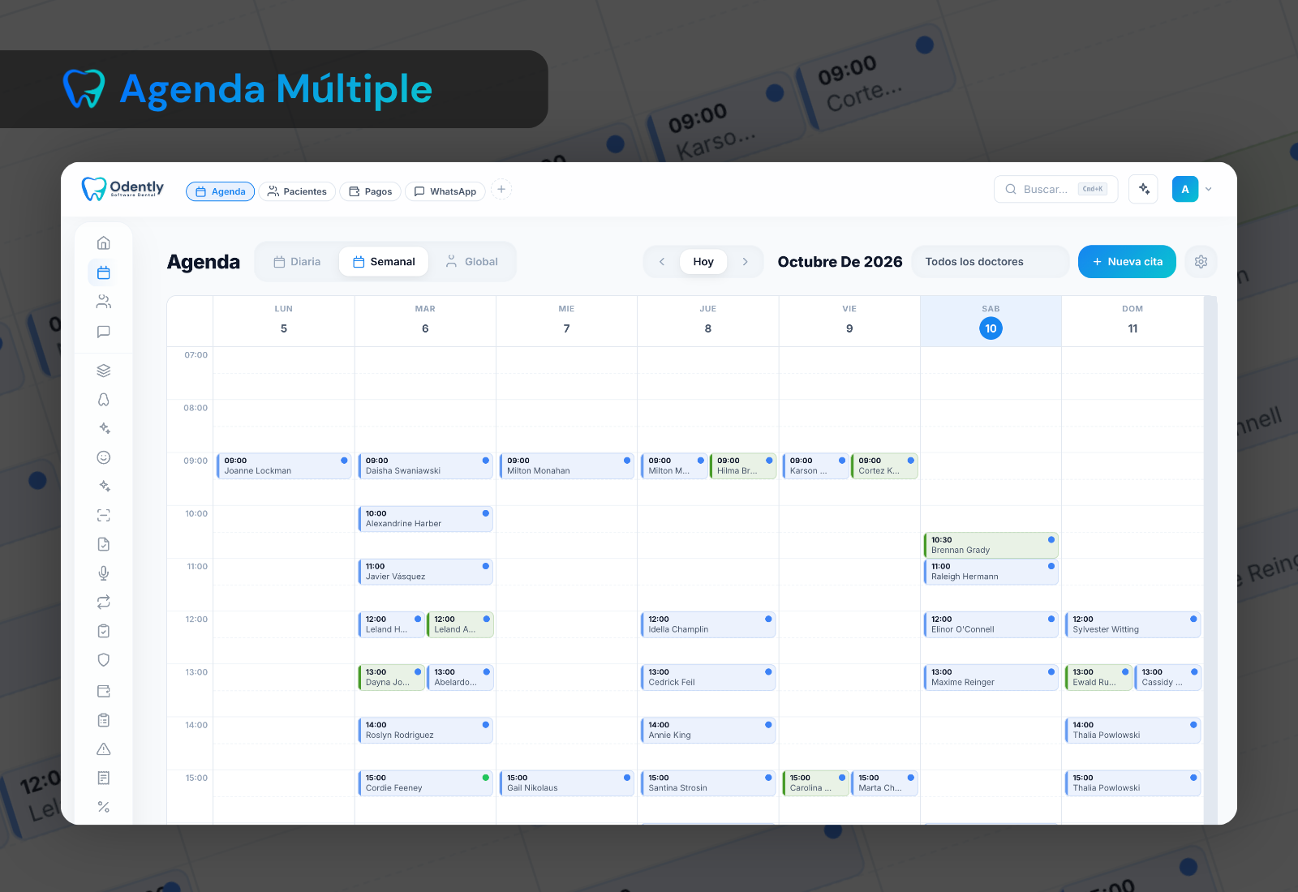Open the chat bubble sidebar icon

click(104, 332)
